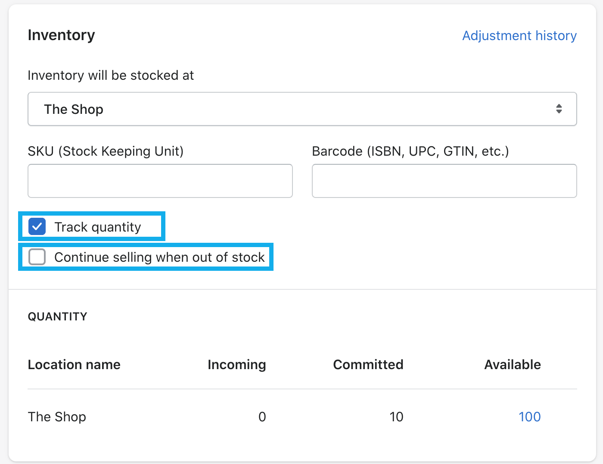Open the Adjustment history link

[x=519, y=35]
